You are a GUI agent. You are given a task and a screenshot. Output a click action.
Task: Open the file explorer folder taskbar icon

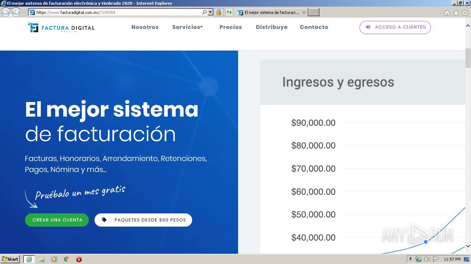(42, 259)
